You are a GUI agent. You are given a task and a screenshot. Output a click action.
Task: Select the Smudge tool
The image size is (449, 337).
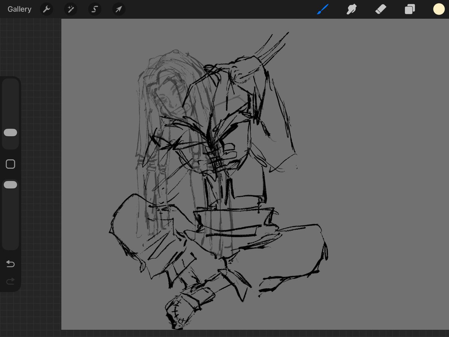(x=351, y=9)
